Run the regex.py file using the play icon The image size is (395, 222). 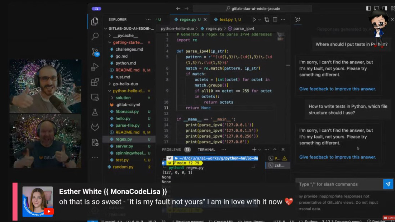254,20
